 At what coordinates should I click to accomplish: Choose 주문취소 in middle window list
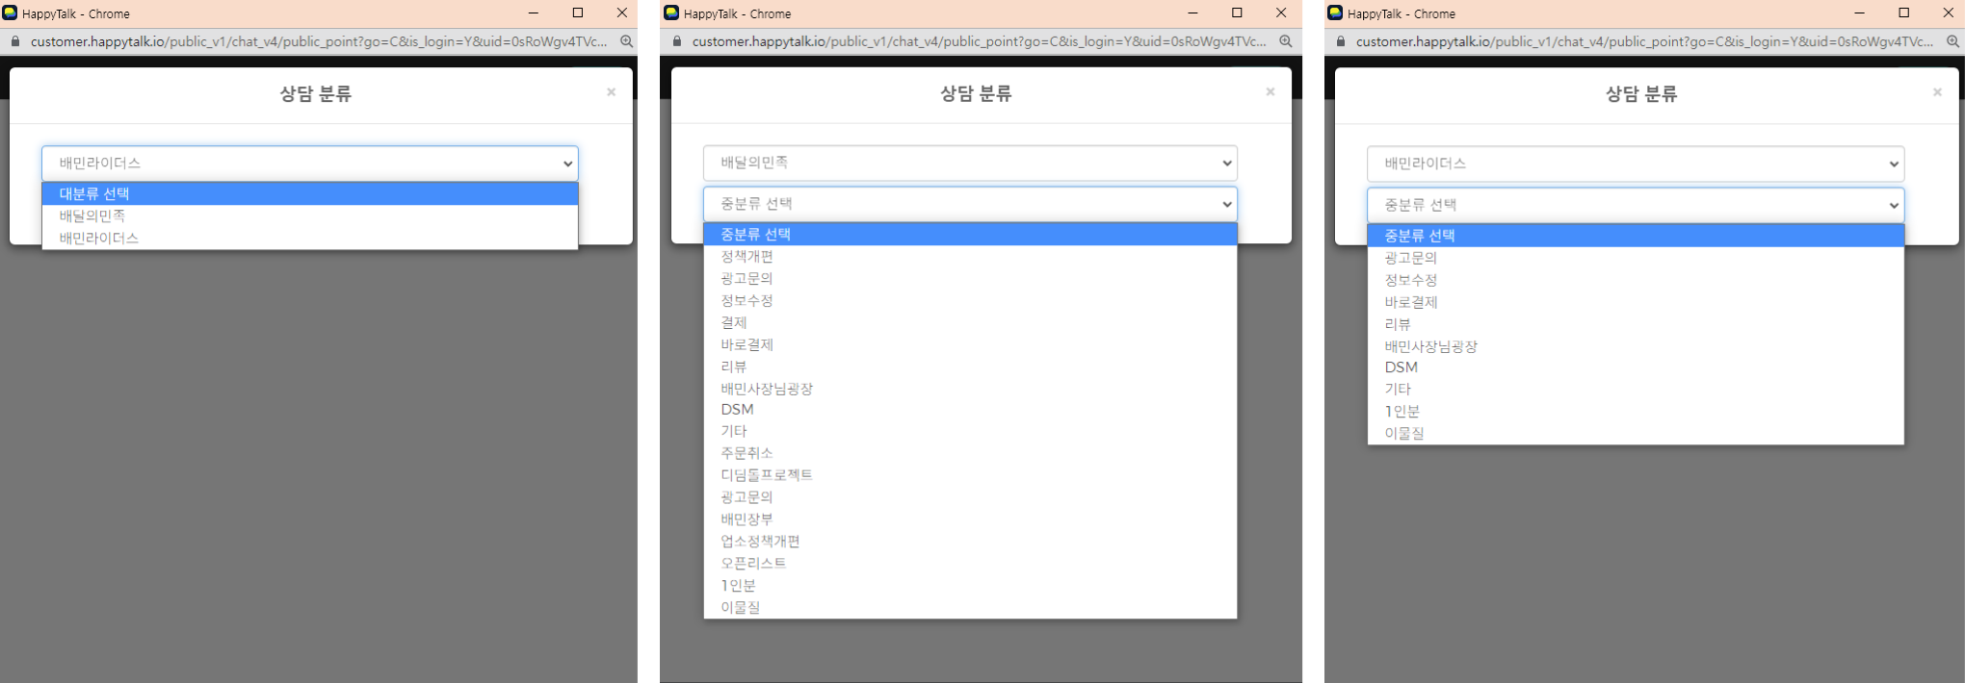[x=970, y=453]
